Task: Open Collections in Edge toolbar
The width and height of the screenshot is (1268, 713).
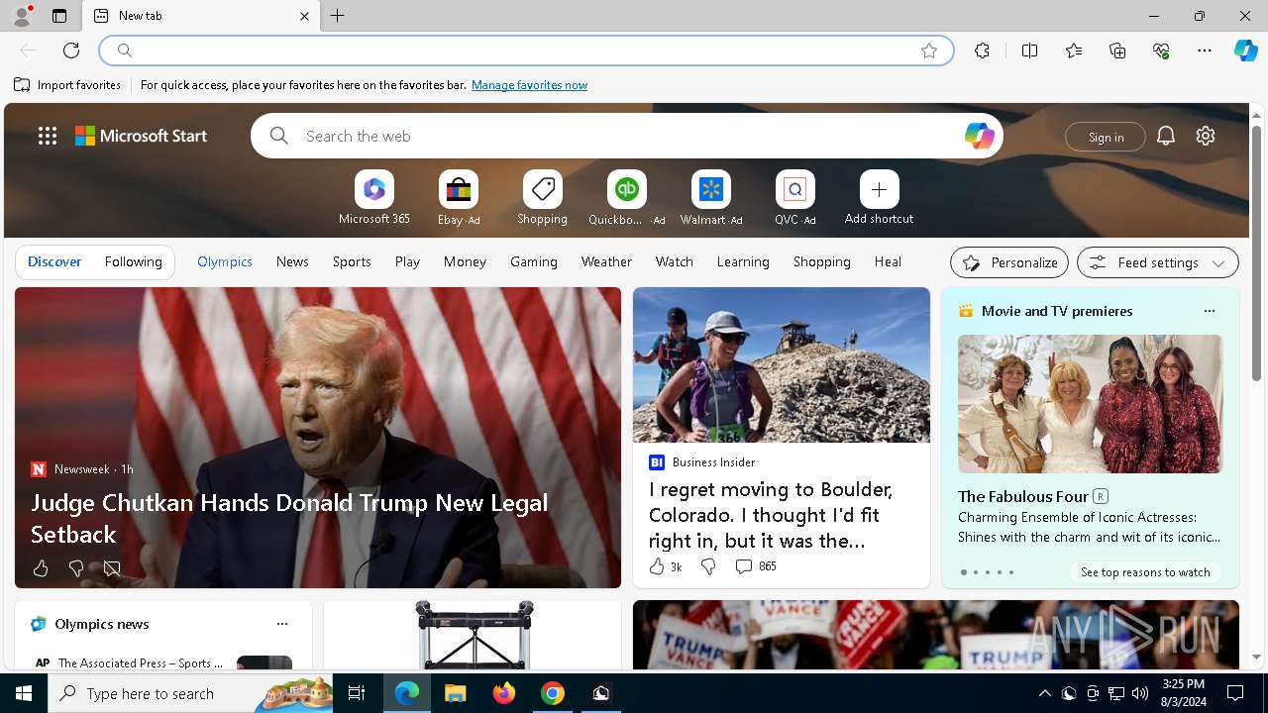Action: (1117, 51)
